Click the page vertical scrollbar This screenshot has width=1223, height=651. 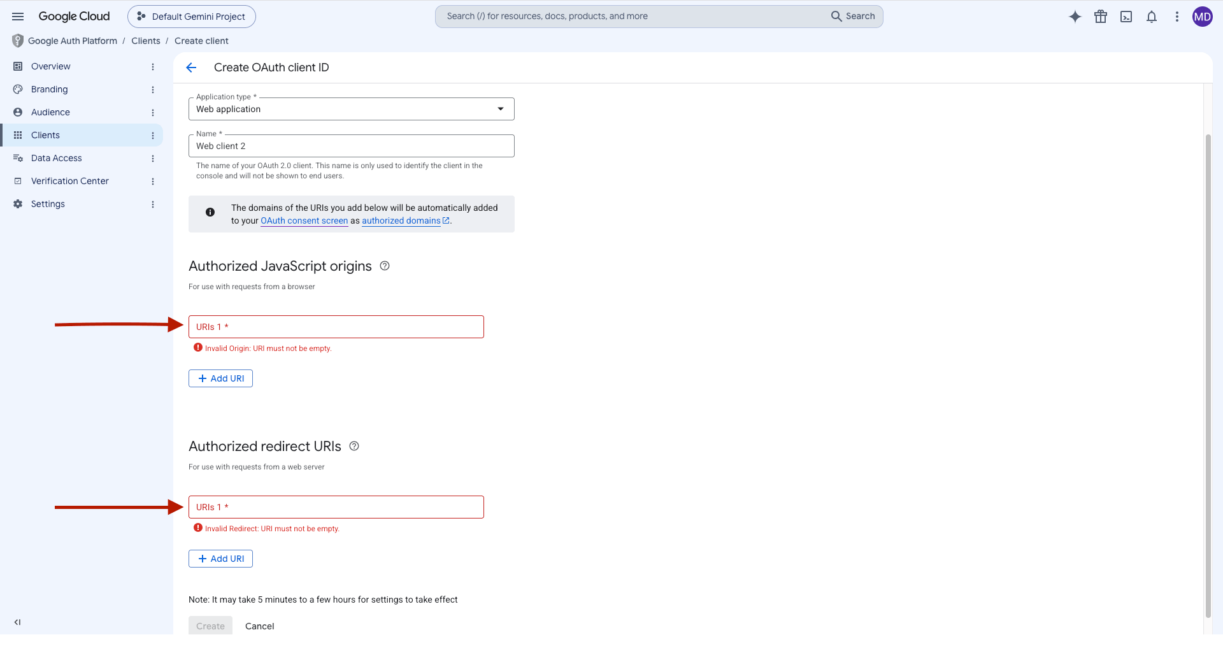click(1208, 376)
